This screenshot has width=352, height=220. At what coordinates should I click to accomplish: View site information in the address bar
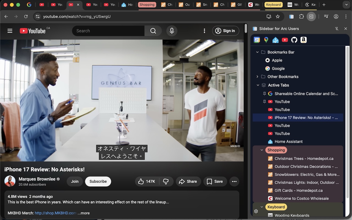pos(38,16)
